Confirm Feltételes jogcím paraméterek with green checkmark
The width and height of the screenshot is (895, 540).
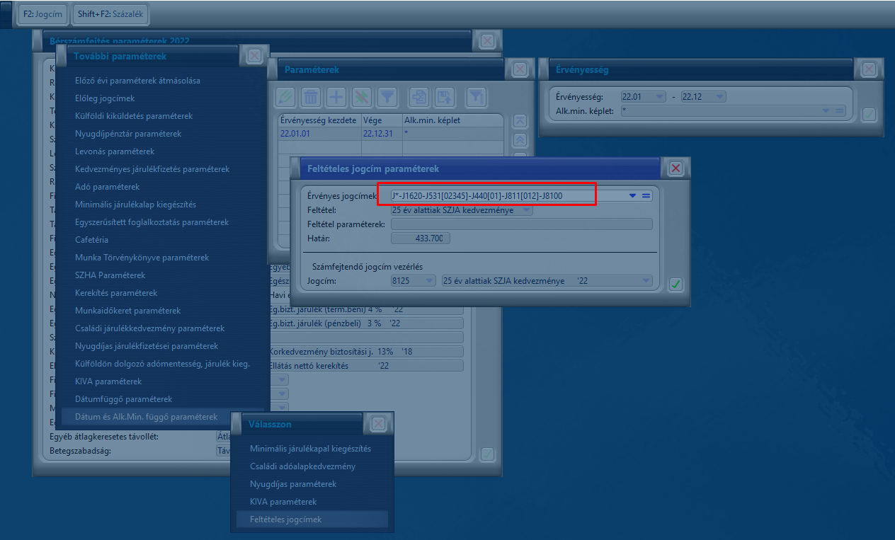click(675, 285)
